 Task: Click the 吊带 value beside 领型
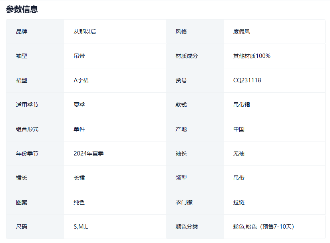click(239, 178)
